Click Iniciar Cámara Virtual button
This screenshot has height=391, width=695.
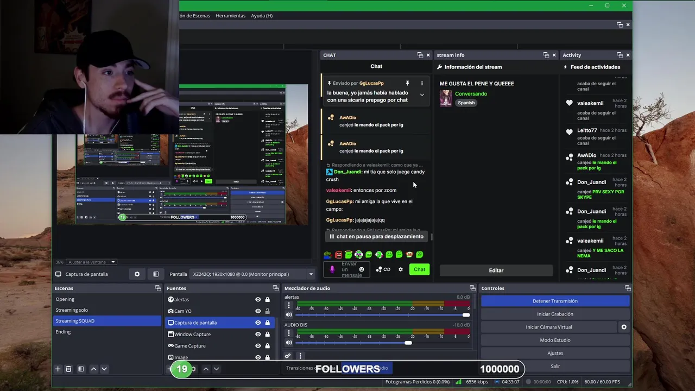549,327
